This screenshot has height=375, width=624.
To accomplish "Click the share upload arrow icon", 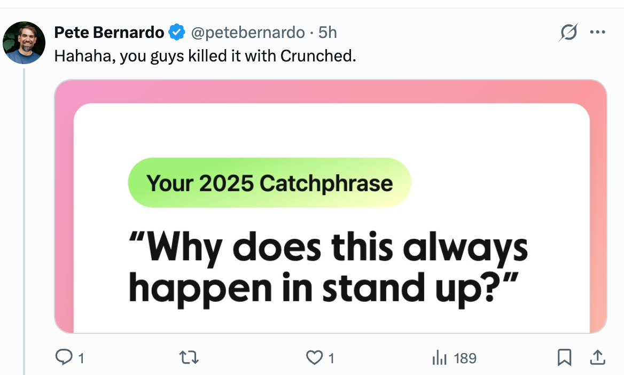I will pos(597,356).
